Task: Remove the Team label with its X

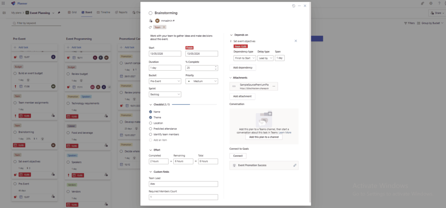Action: [164, 27]
